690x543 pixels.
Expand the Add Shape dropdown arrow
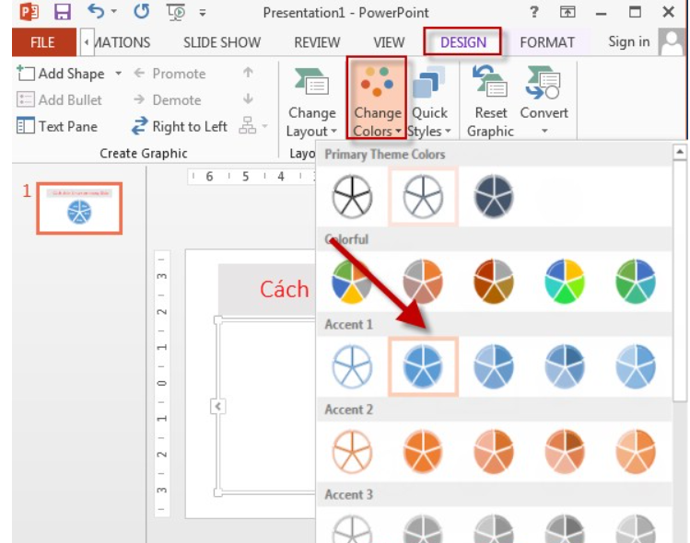coord(118,73)
